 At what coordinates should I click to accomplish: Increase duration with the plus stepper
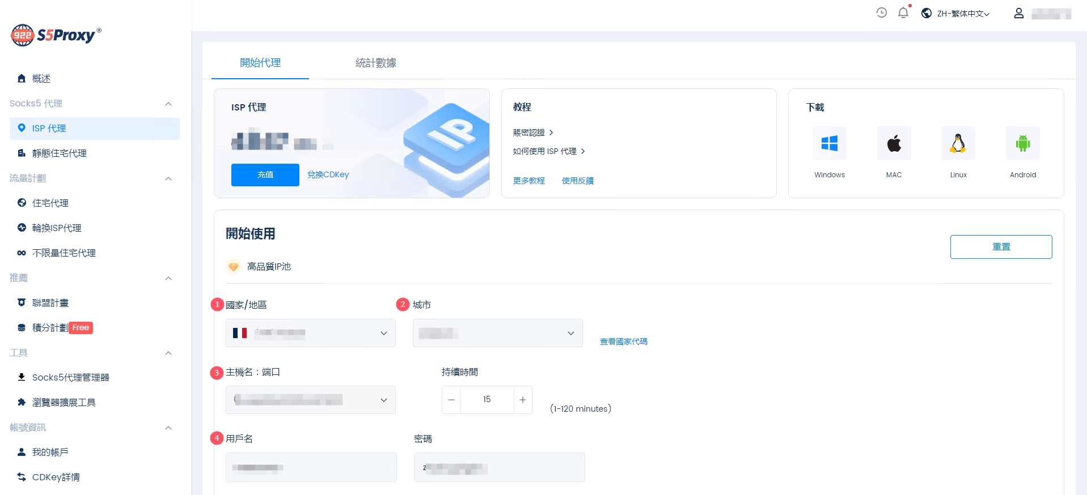(523, 400)
